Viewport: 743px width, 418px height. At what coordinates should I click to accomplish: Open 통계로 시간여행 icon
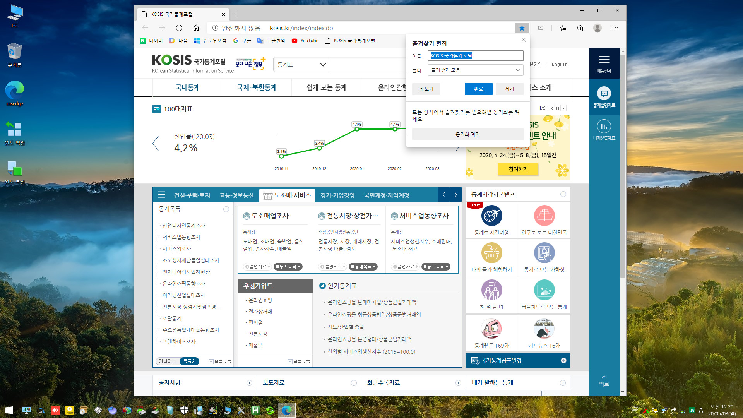pos(491,216)
